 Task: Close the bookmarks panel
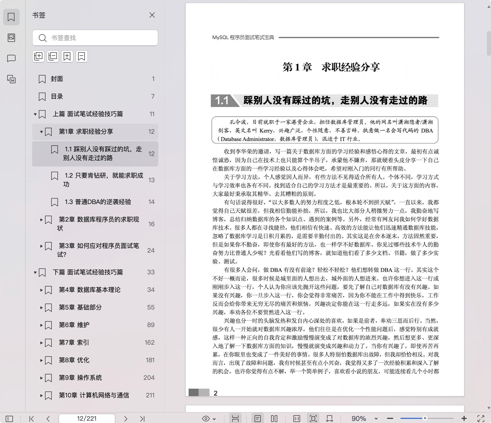(x=152, y=15)
